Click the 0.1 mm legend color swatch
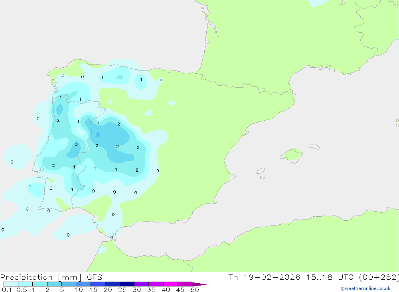This screenshot has height=292, width=399. click(x=11, y=284)
